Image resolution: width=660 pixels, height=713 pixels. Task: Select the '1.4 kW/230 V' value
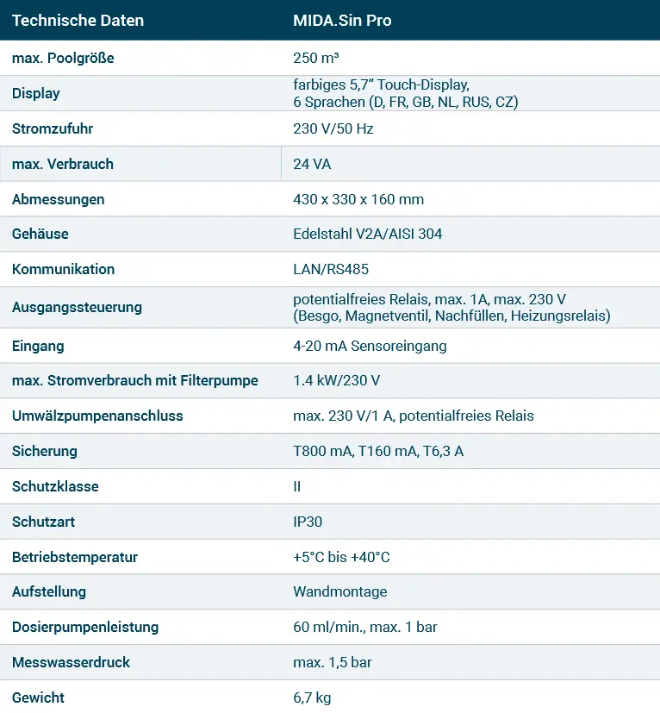coord(336,380)
